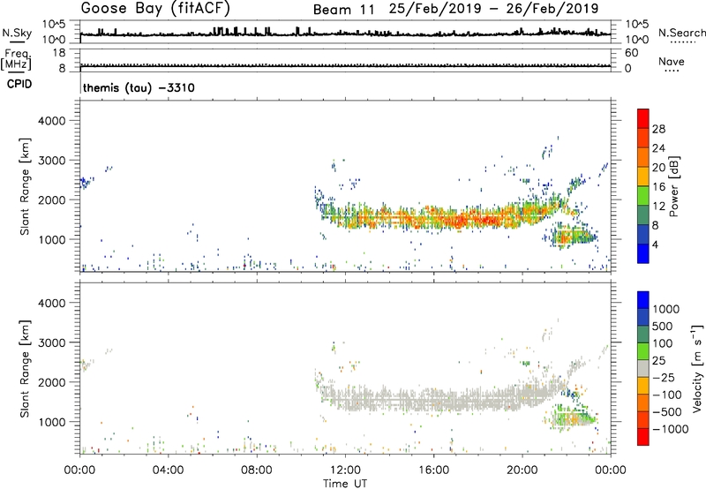Click the '16:00' time axis tick label
Image resolution: width=706 pixels, height=489 pixels.
[x=433, y=470]
